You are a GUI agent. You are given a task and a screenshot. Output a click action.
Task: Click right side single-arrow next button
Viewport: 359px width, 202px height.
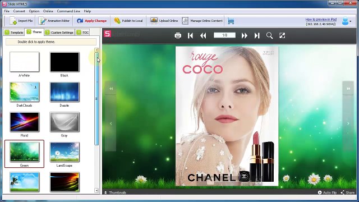[x=348, y=123]
